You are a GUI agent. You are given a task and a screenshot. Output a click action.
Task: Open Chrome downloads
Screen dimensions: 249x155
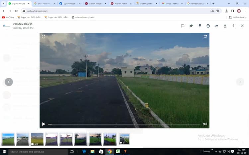point(226,11)
